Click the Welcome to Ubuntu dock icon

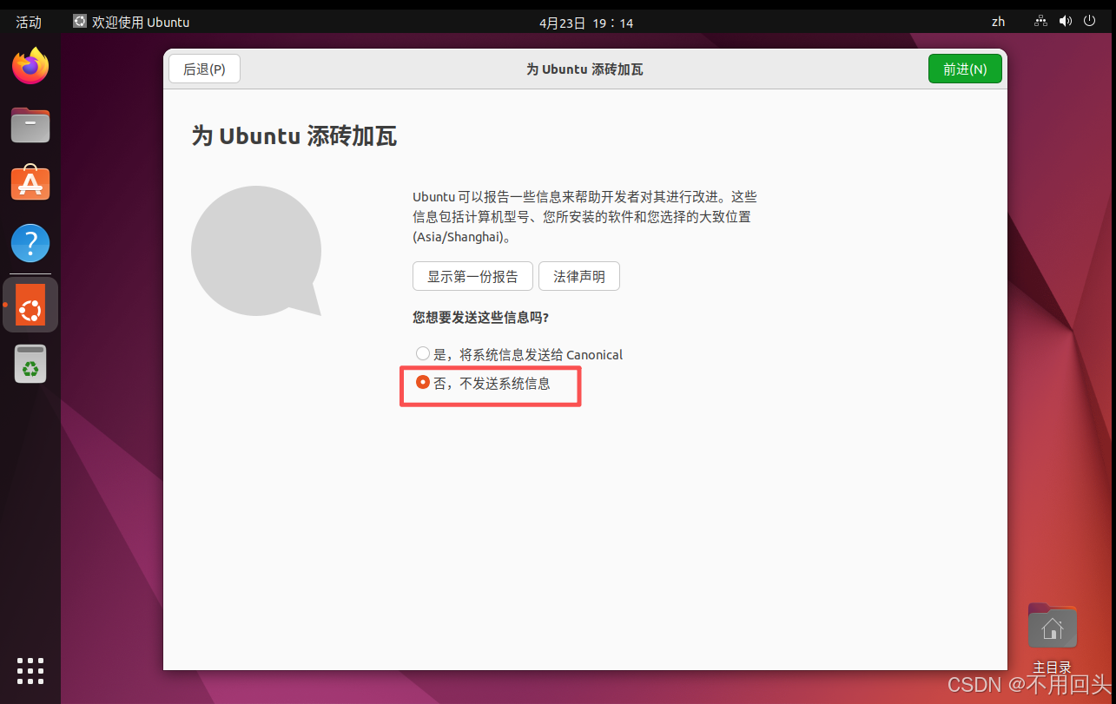pos(30,305)
